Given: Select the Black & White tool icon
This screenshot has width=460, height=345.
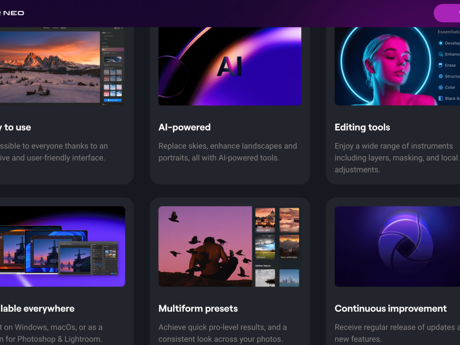Looking at the screenshot, I should (441, 98).
